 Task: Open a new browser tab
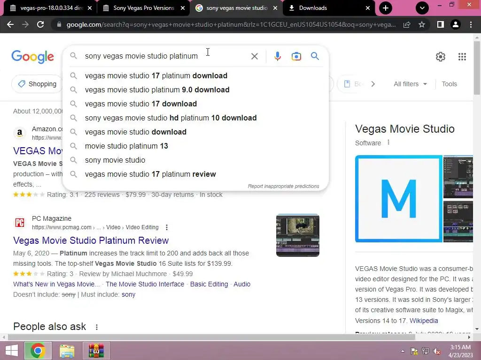[386, 8]
